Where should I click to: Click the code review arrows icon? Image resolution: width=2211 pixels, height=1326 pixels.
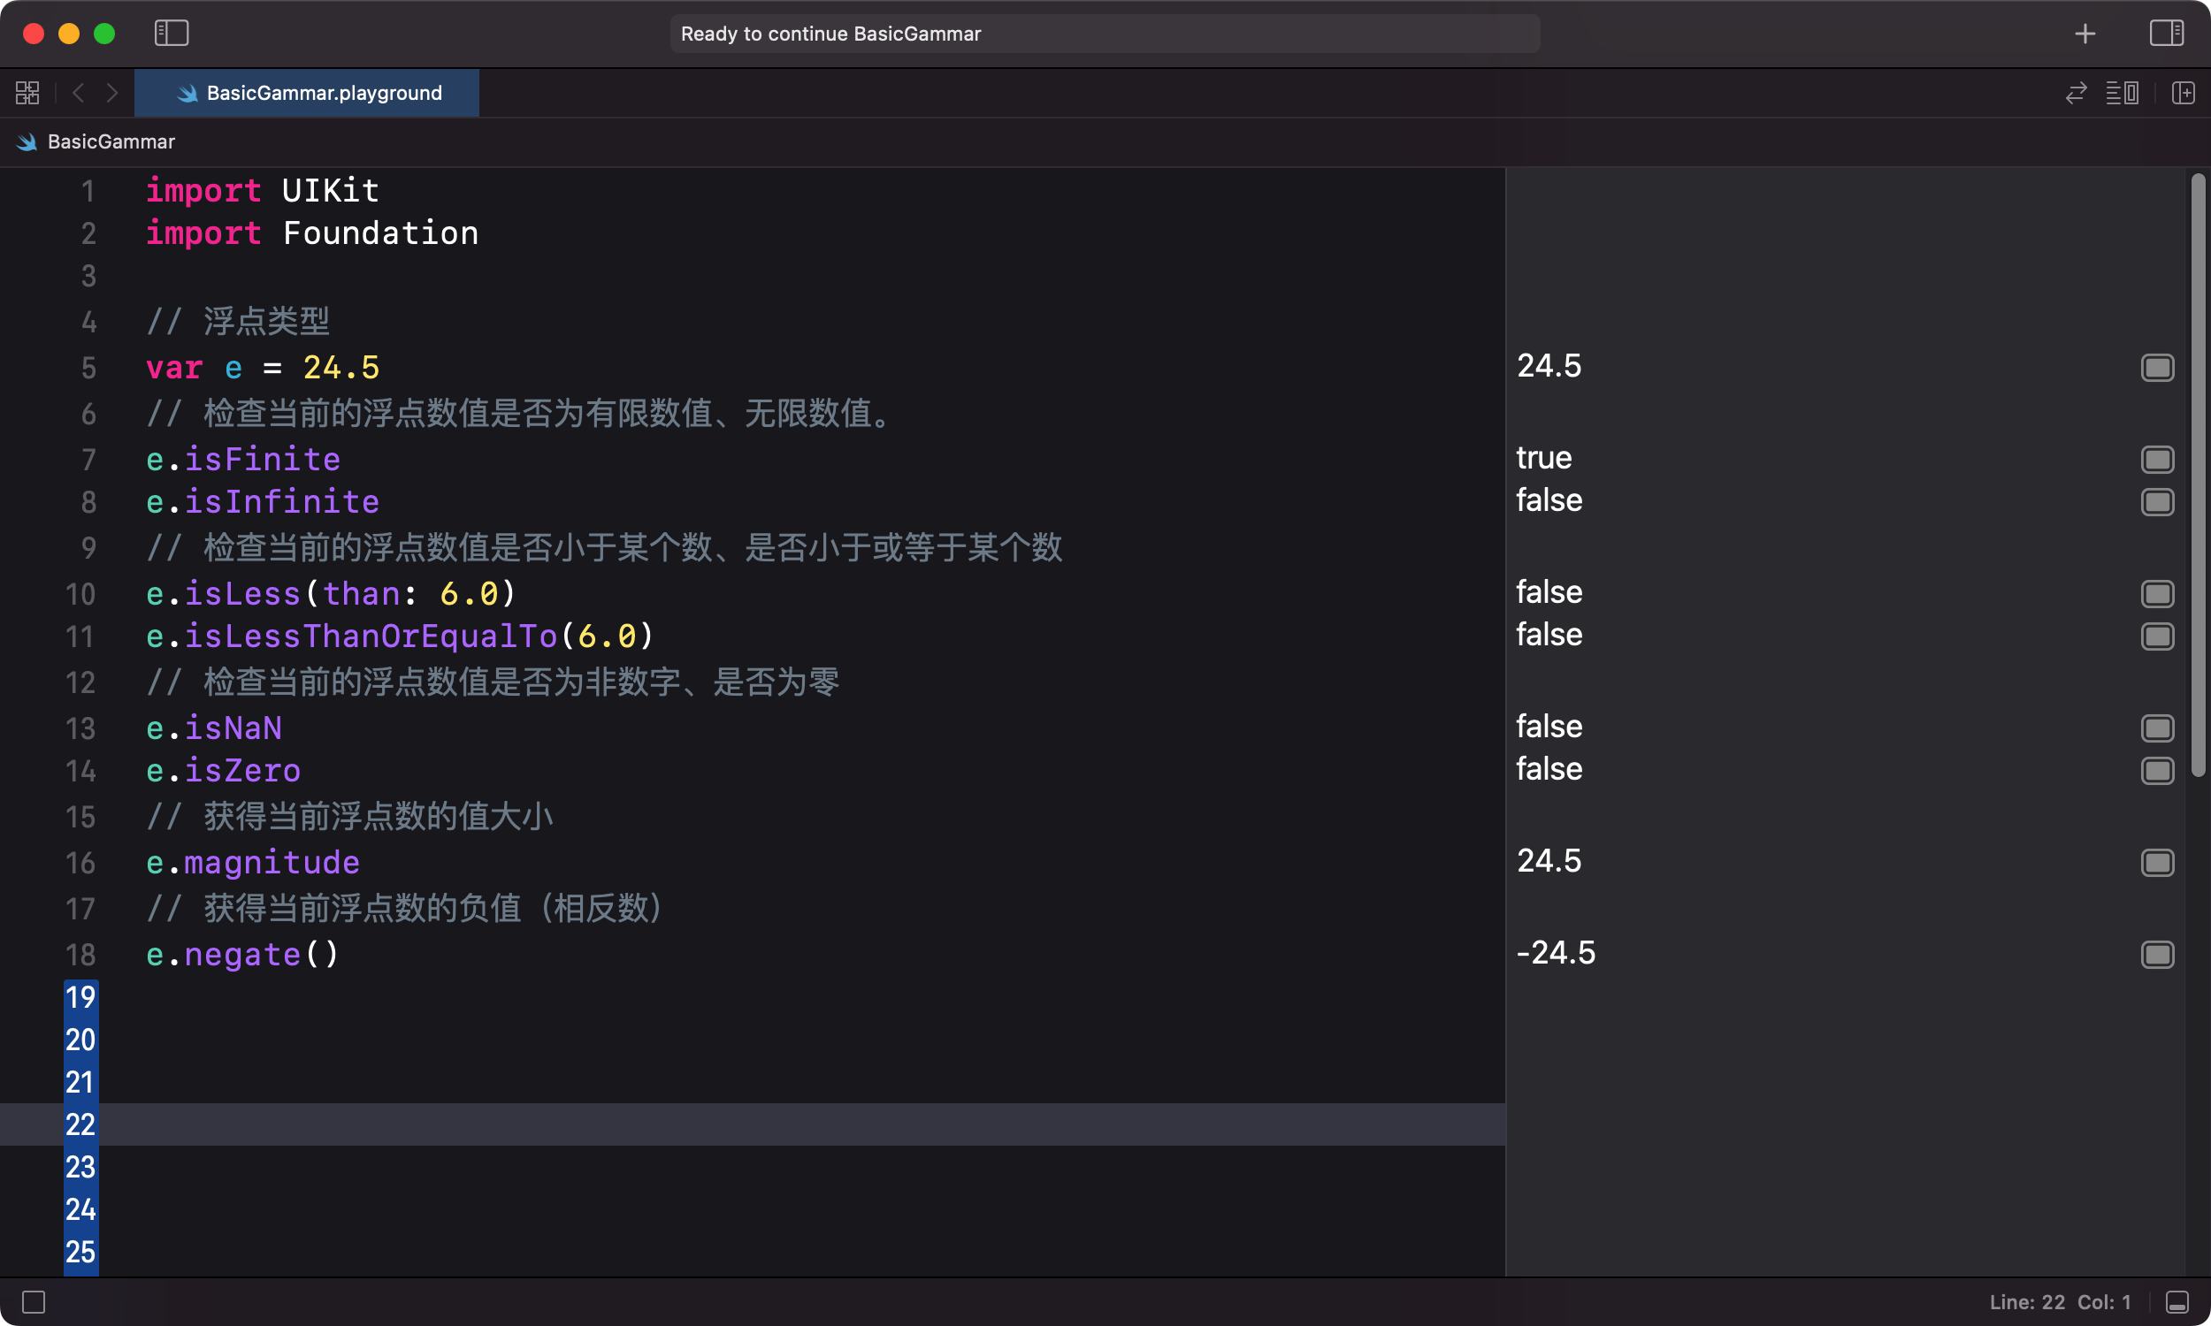[2075, 93]
